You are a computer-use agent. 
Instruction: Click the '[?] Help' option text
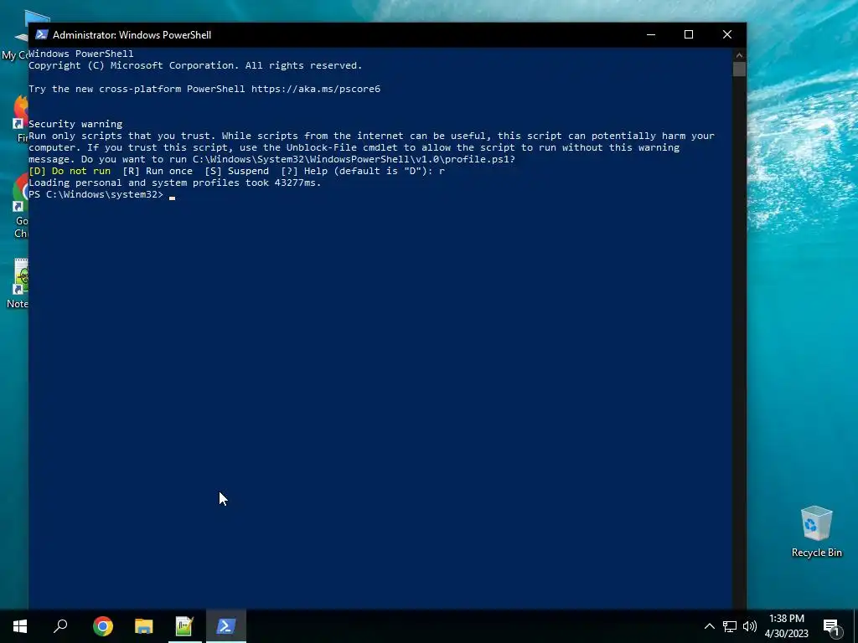[x=304, y=171]
